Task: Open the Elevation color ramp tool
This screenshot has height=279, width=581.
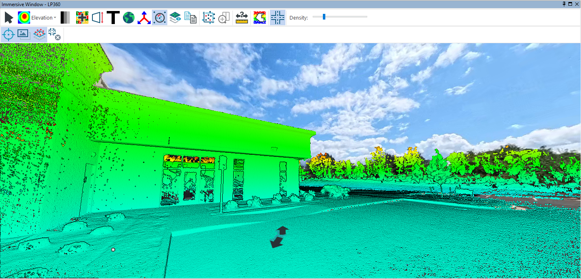Action: (x=25, y=17)
